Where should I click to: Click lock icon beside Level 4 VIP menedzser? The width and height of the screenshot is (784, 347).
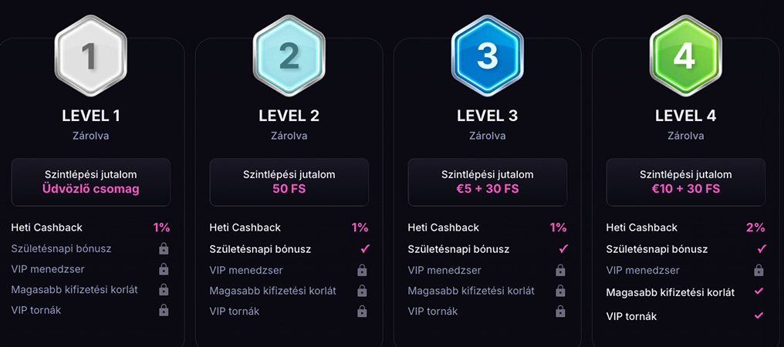click(759, 270)
